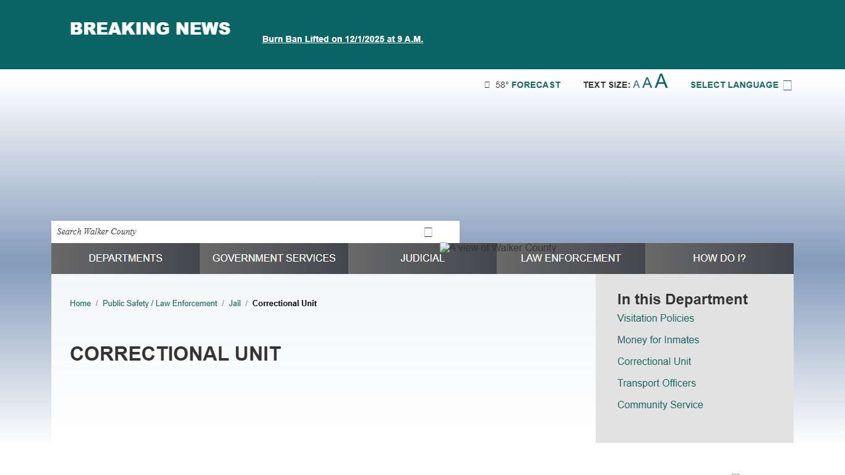Click the search magnifier icon
This screenshot has height=475, width=845.
coord(428,232)
